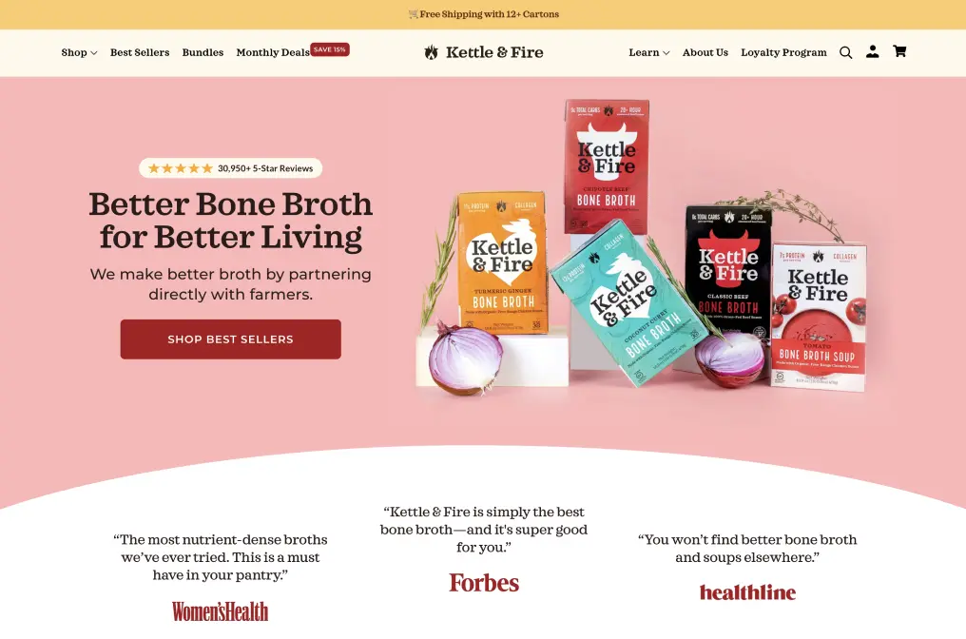Open the shopping cart icon
The image size is (966, 639).
(x=899, y=51)
